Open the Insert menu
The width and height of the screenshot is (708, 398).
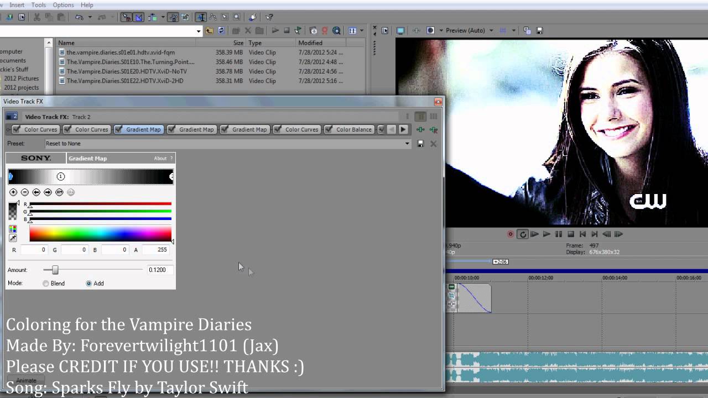17,5
